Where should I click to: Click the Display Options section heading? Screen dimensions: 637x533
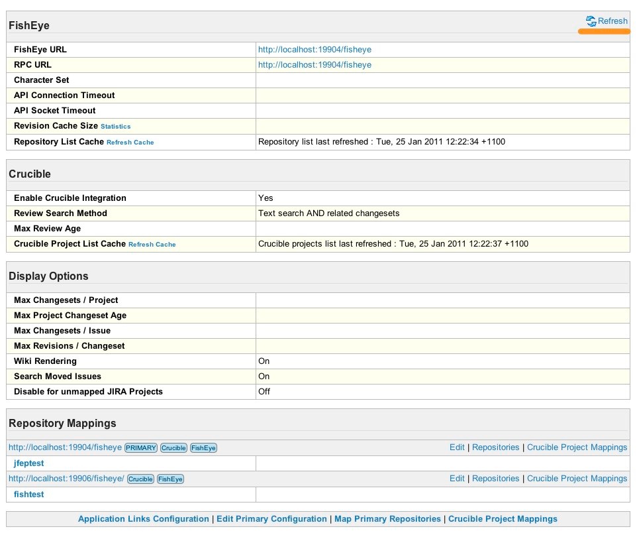(48, 276)
